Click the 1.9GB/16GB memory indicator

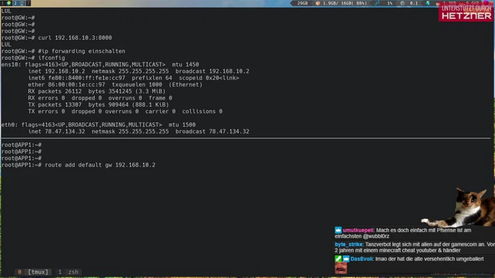pos(343,3)
